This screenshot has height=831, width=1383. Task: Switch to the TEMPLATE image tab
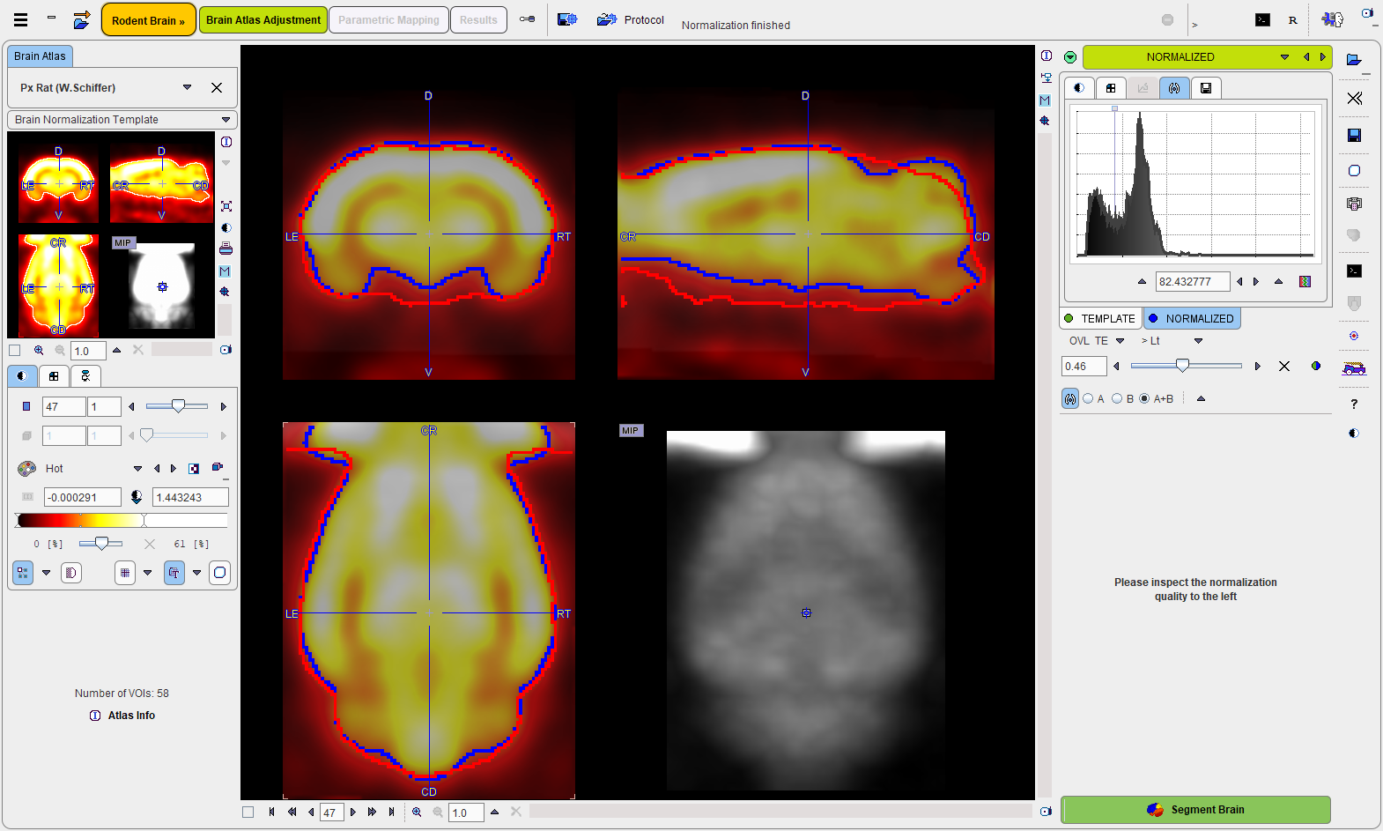click(1100, 318)
